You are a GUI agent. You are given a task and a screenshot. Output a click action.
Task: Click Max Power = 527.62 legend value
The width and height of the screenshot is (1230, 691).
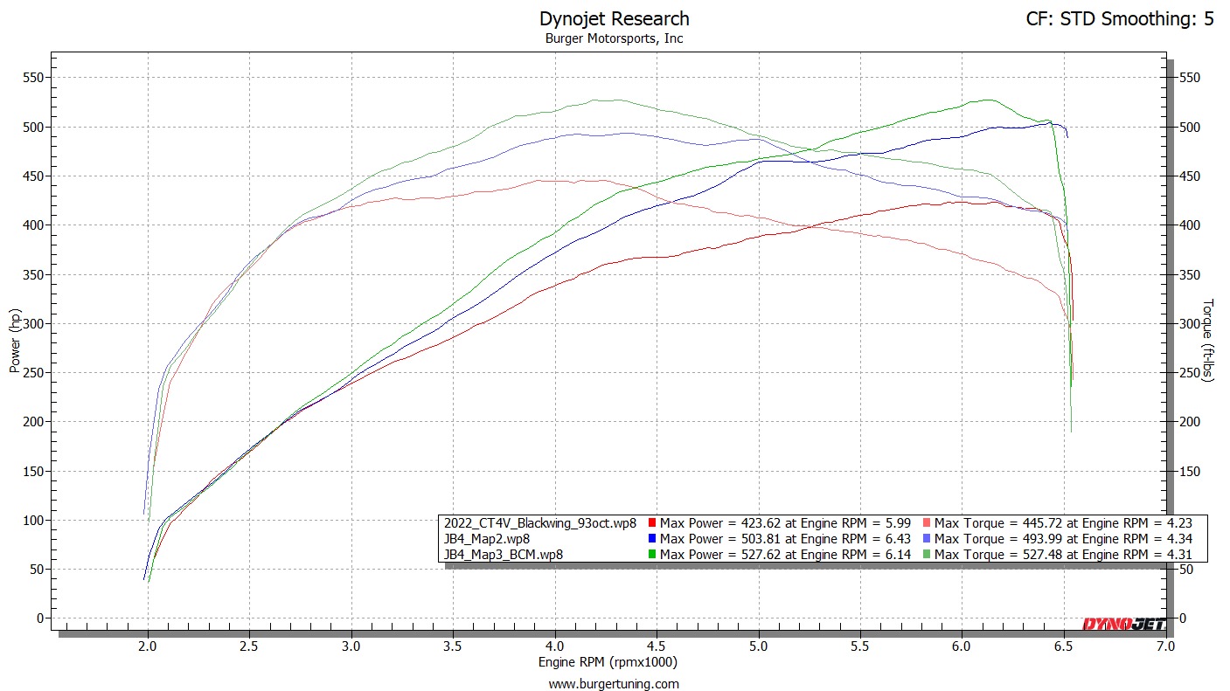(785, 554)
